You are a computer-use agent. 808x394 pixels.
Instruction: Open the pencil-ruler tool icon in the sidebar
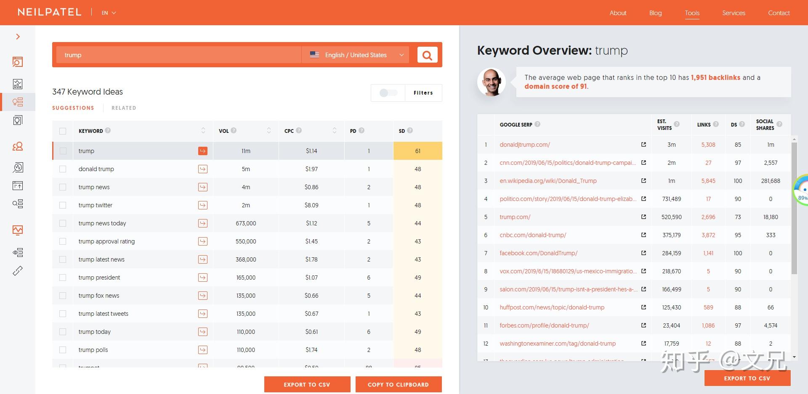(18, 271)
